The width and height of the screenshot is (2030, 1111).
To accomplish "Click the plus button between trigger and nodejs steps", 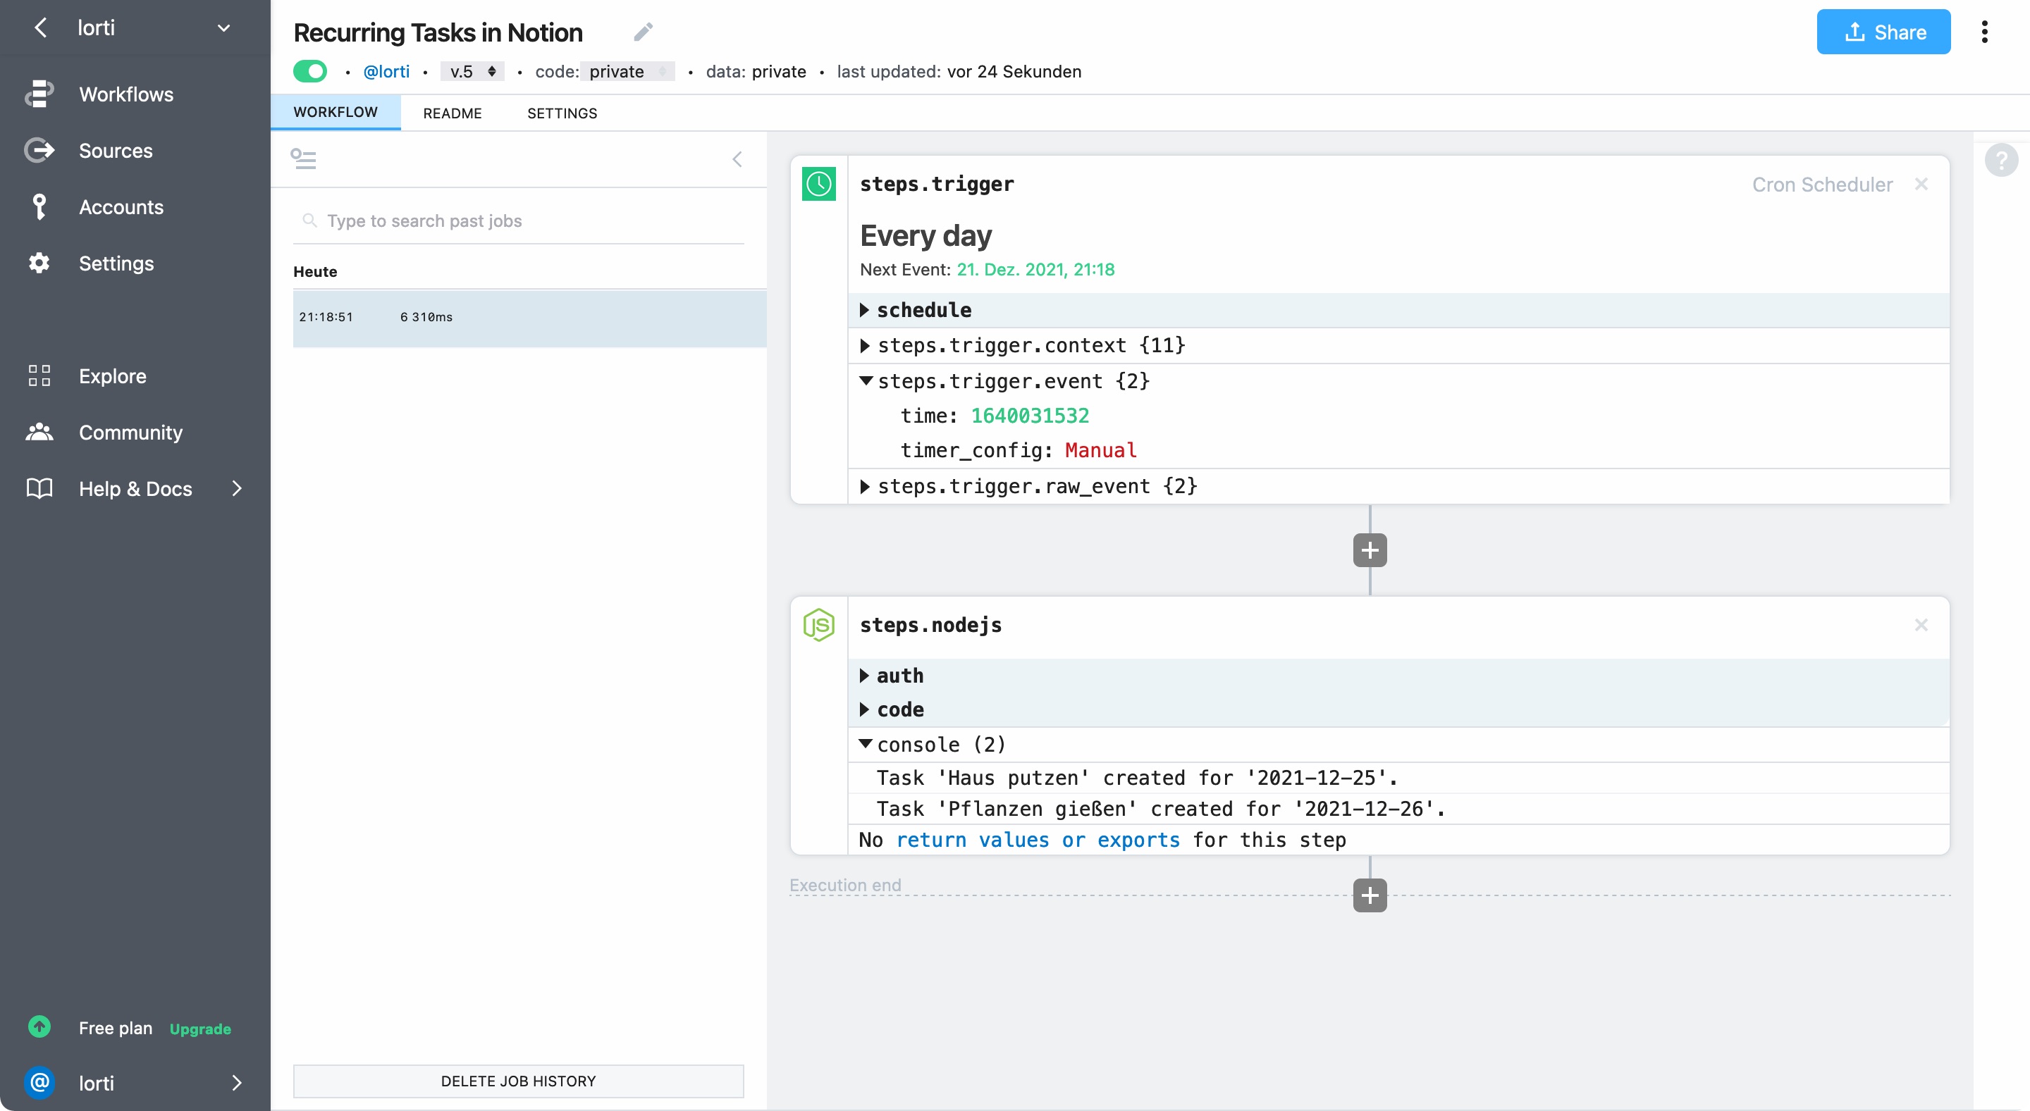I will [1370, 550].
